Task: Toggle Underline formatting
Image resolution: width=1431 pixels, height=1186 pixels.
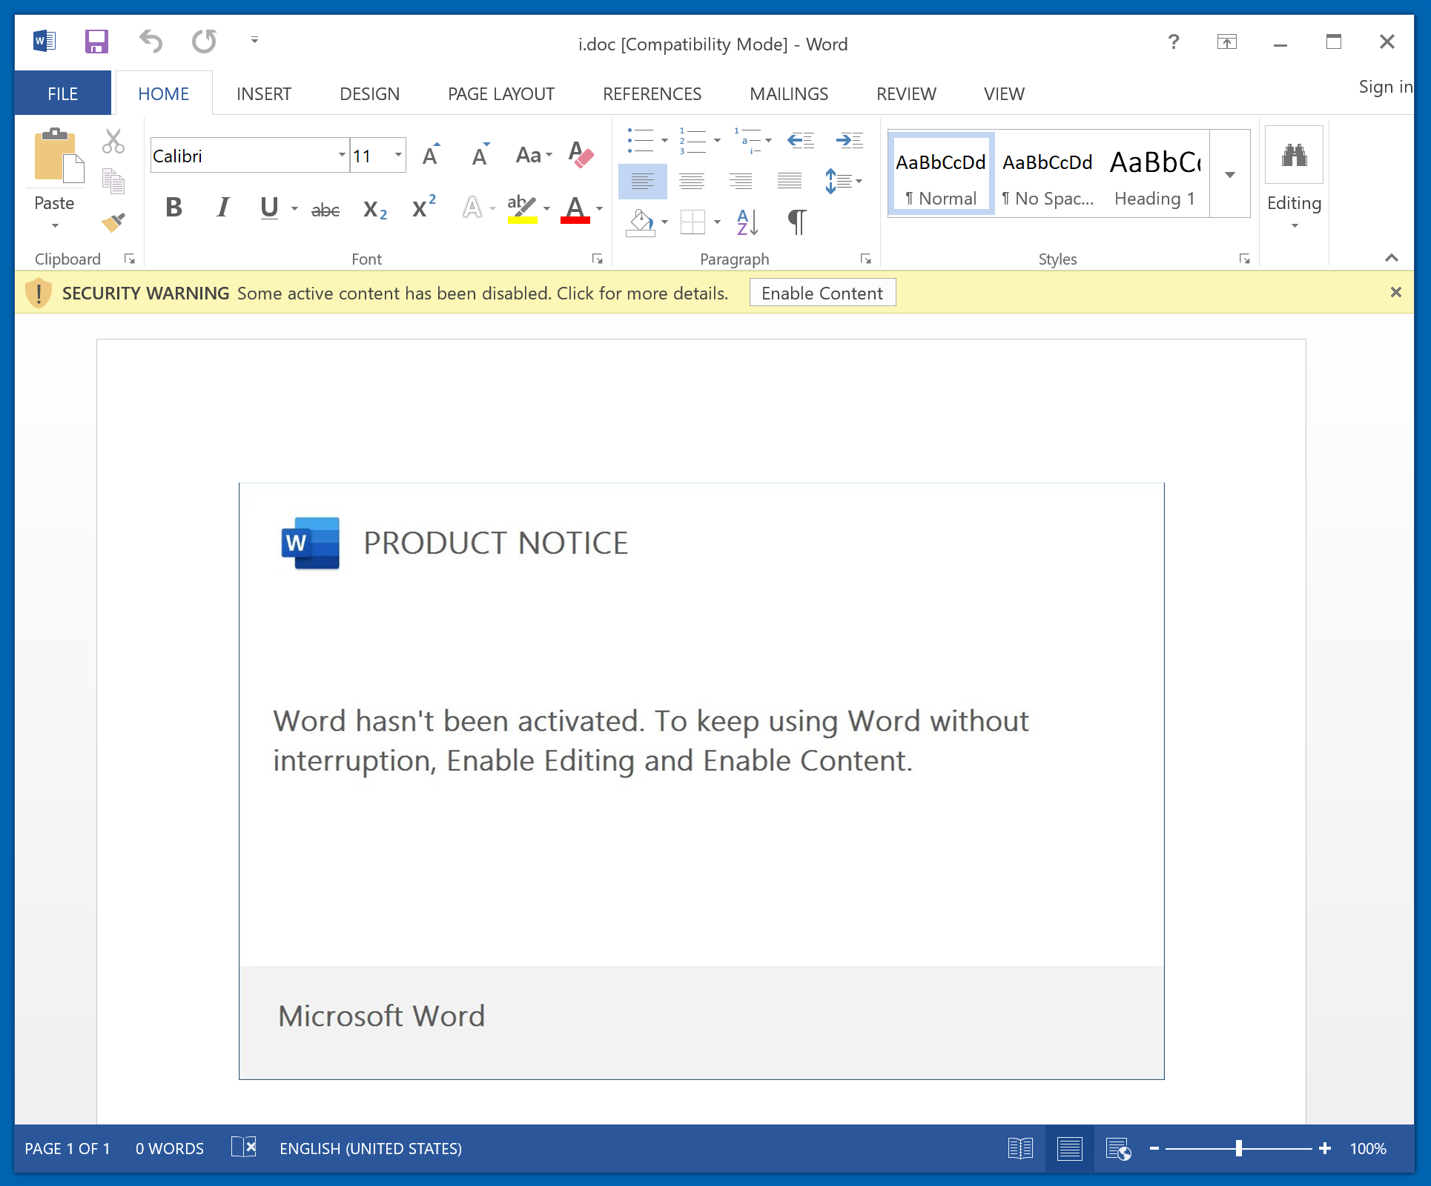Action: pos(270,208)
